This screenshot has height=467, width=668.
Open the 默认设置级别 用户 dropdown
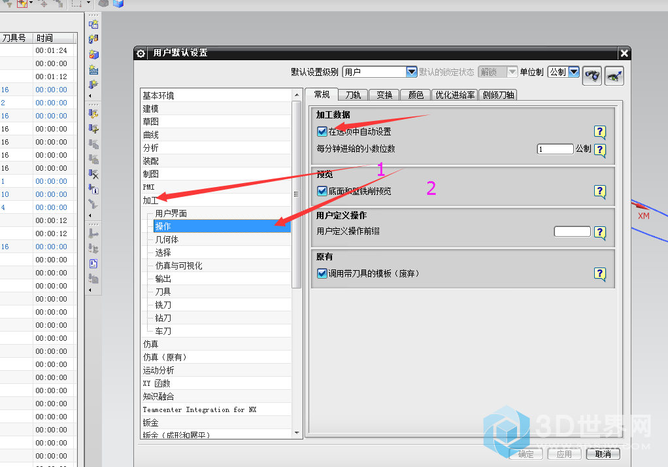[x=411, y=72]
